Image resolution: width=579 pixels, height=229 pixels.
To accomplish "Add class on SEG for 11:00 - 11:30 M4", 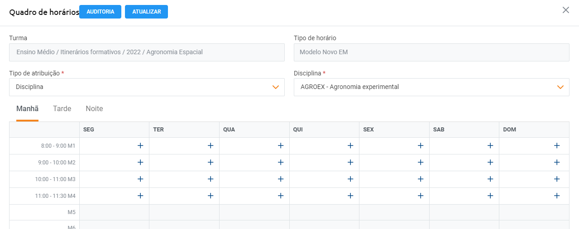I will pos(140,196).
